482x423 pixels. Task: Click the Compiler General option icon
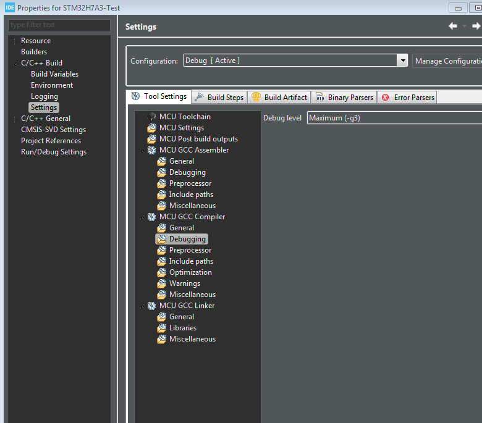[162, 228]
